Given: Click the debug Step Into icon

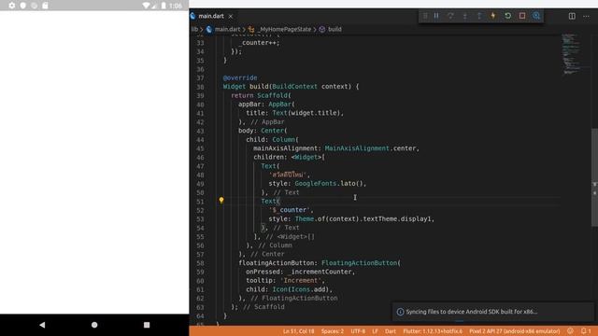Looking at the screenshot, I should [465, 16].
